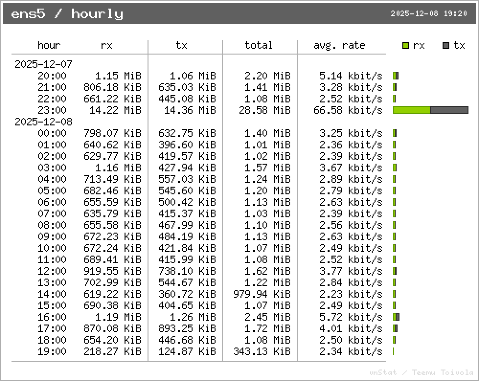479x381 pixels.
Task: Select the 23:00 hour row label
Action: pyautogui.click(x=52, y=111)
